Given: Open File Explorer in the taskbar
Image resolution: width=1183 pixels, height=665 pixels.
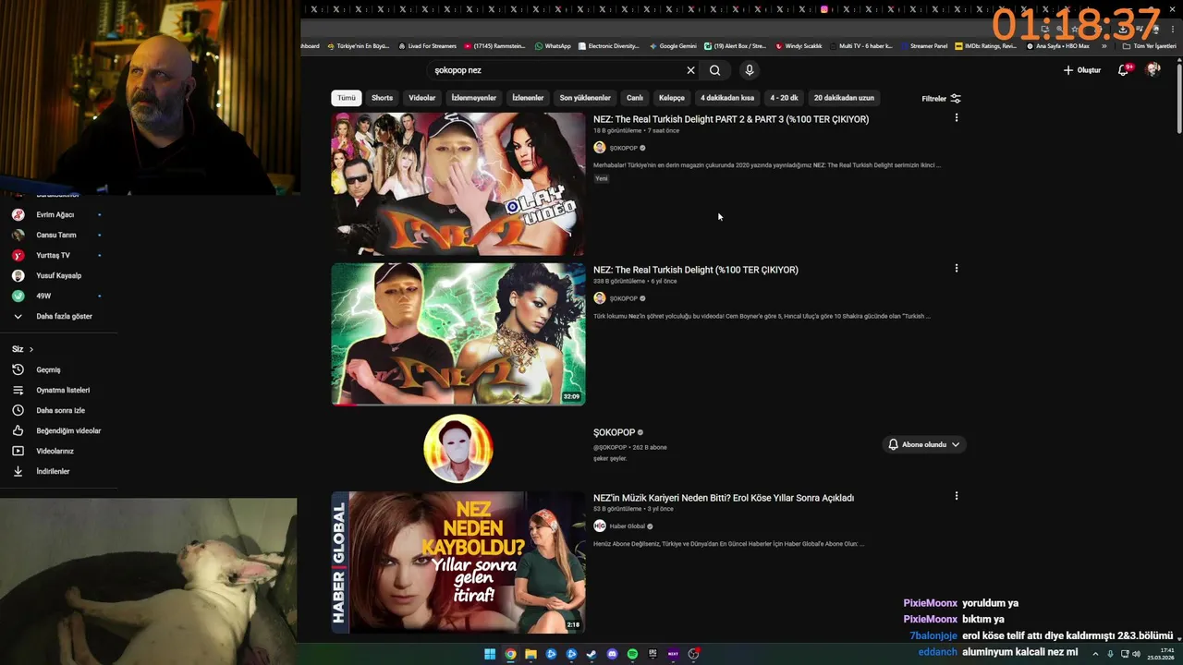Looking at the screenshot, I should pyautogui.click(x=531, y=654).
